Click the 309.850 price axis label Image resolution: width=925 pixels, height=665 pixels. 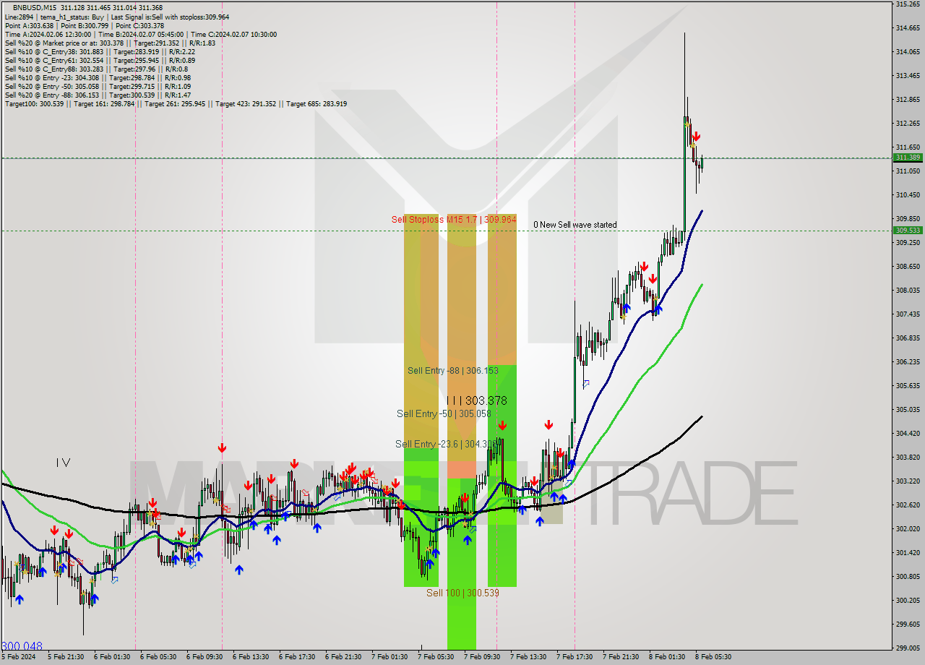908,219
